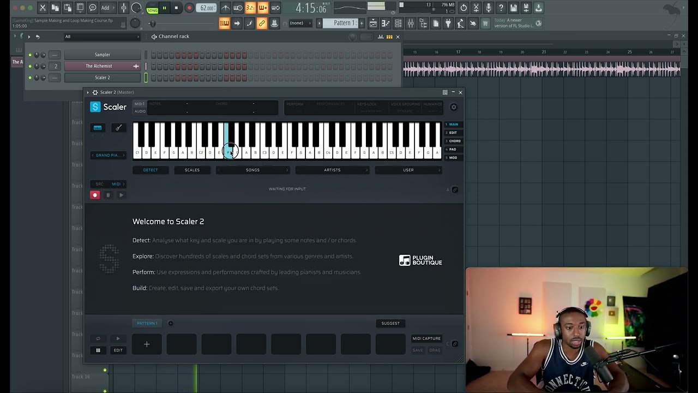Toggle mute LED for Scaler 2 channel
The height and width of the screenshot is (393, 698).
point(30,78)
